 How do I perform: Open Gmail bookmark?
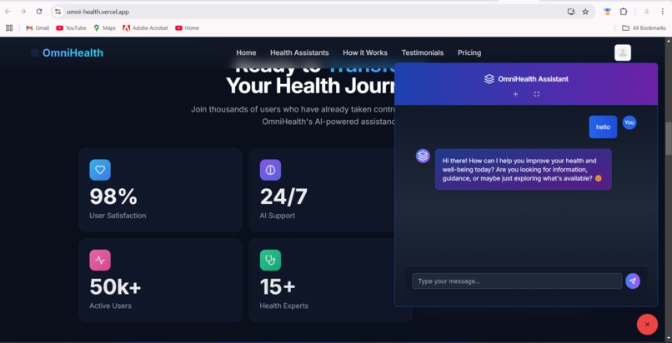[38, 27]
